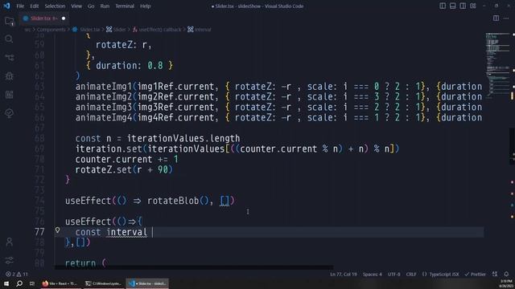This screenshot has height=289, width=515.
Task: Click on rotateZ.set(r + 90) line
Action: 124,169
